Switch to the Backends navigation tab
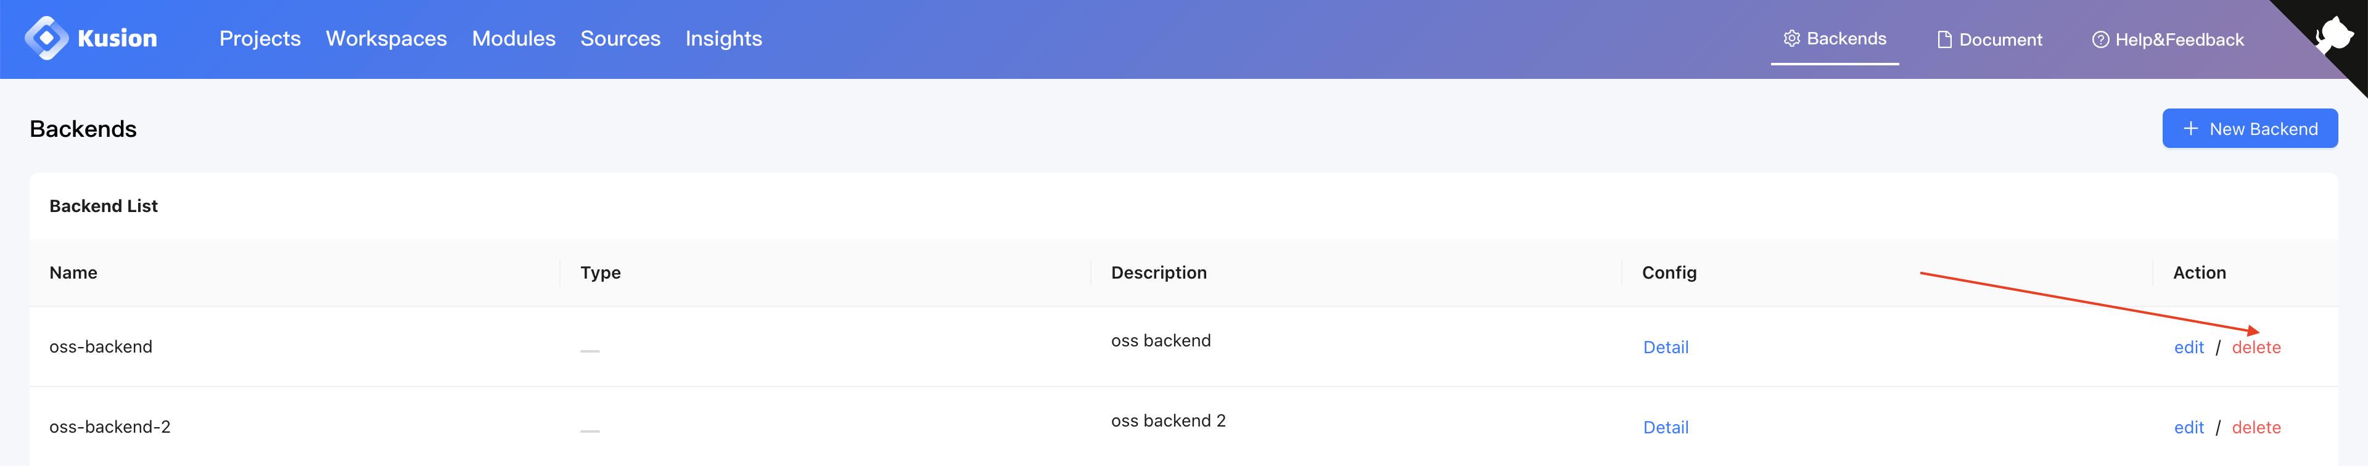The width and height of the screenshot is (2368, 466). click(1835, 39)
